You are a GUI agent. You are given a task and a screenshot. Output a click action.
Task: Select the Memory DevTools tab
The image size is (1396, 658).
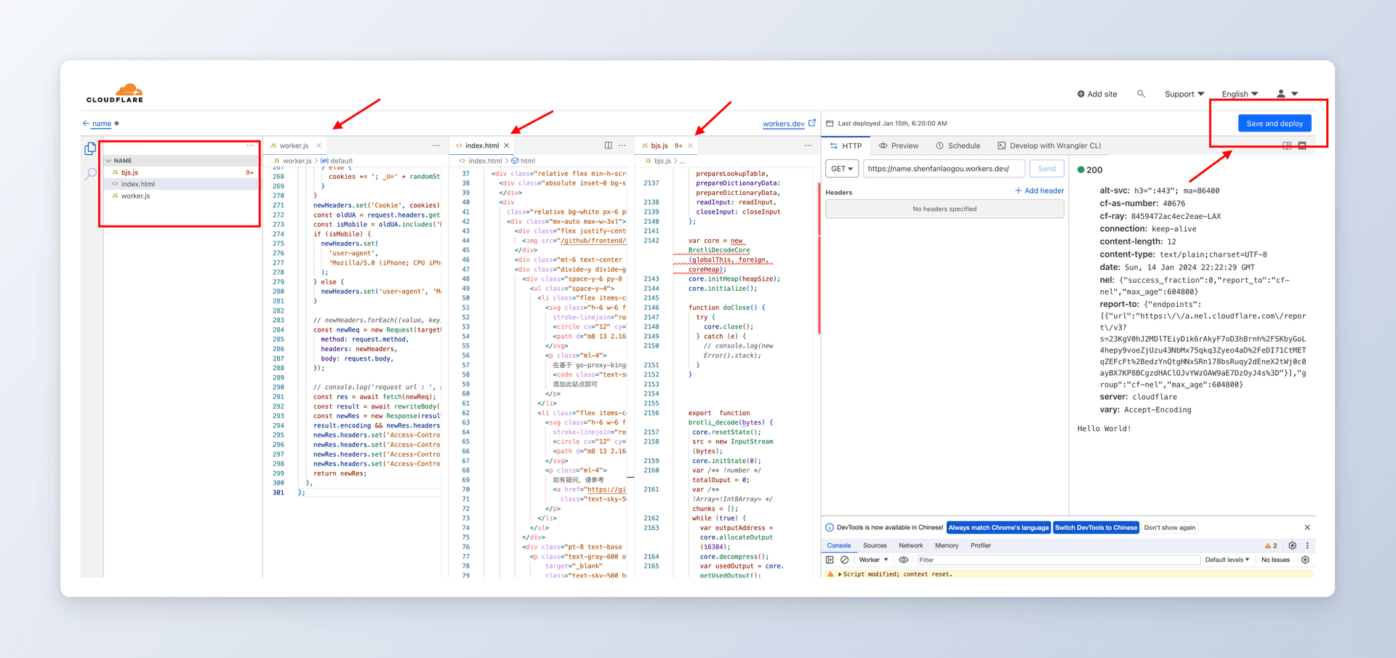[947, 545]
